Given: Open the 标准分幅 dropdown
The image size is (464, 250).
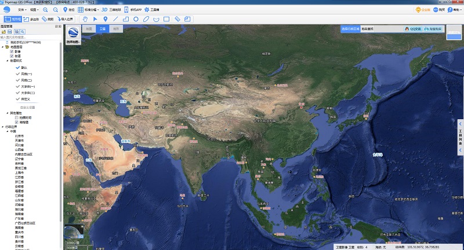Looking at the screenshot, I should coord(88,10).
